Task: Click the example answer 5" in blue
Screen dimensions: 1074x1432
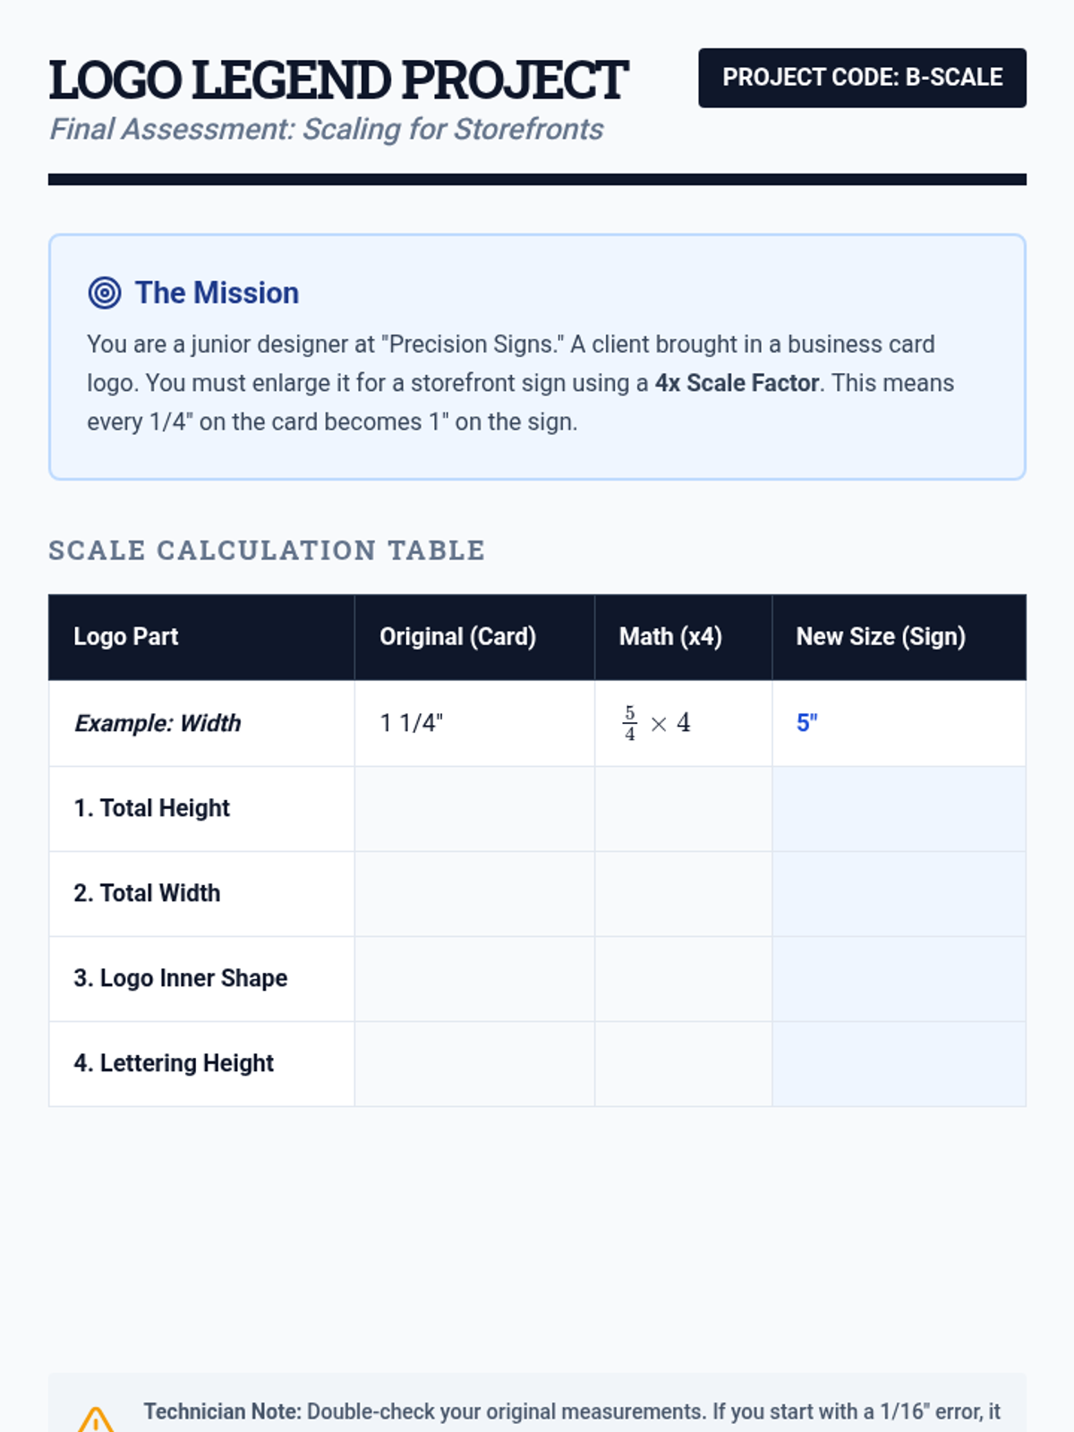Action: 807,722
